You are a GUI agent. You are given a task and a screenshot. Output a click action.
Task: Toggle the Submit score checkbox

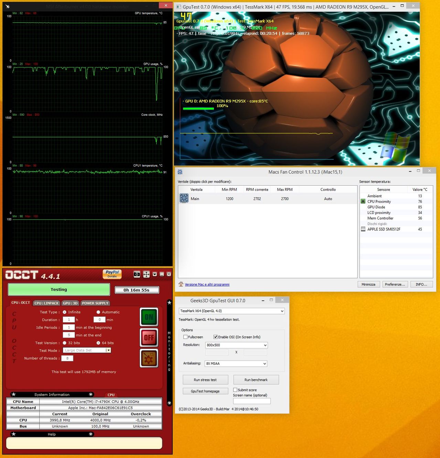click(235, 390)
